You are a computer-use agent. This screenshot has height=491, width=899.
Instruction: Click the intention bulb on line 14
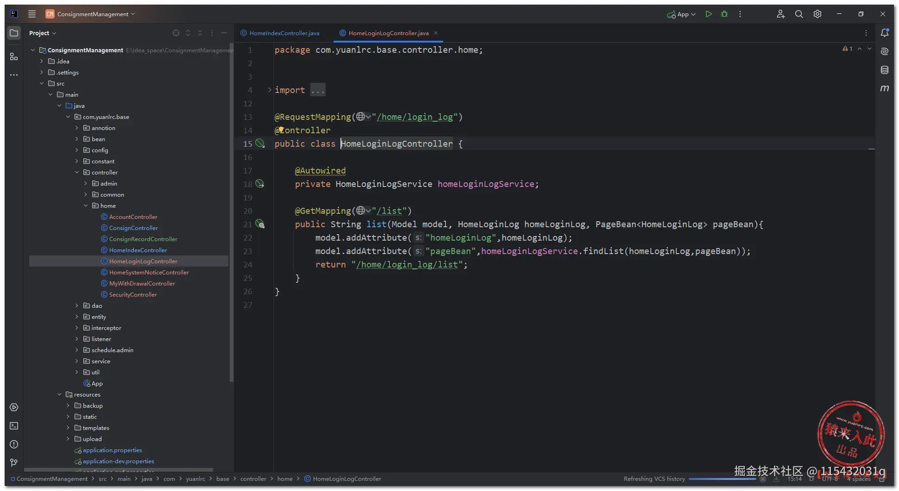tap(281, 130)
